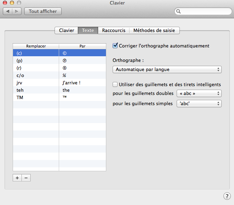The width and height of the screenshot is (234, 205).
Task: Select the (p) replacement entry
Action: tap(36, 60)
